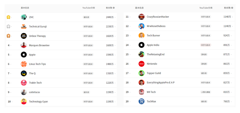Click the Linus Tech Tips orange logo
Screen dimensions: 240x113
(x=24, y=64)
